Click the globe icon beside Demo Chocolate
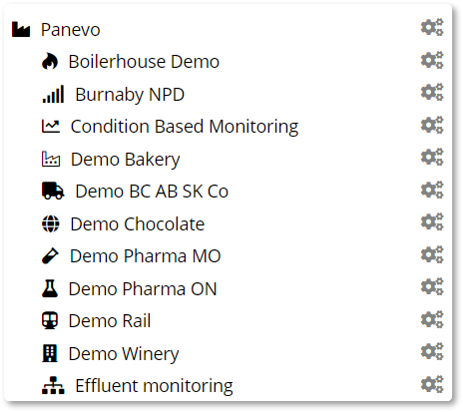The height and width of the screenshot is (412, 463). (51, 223)
